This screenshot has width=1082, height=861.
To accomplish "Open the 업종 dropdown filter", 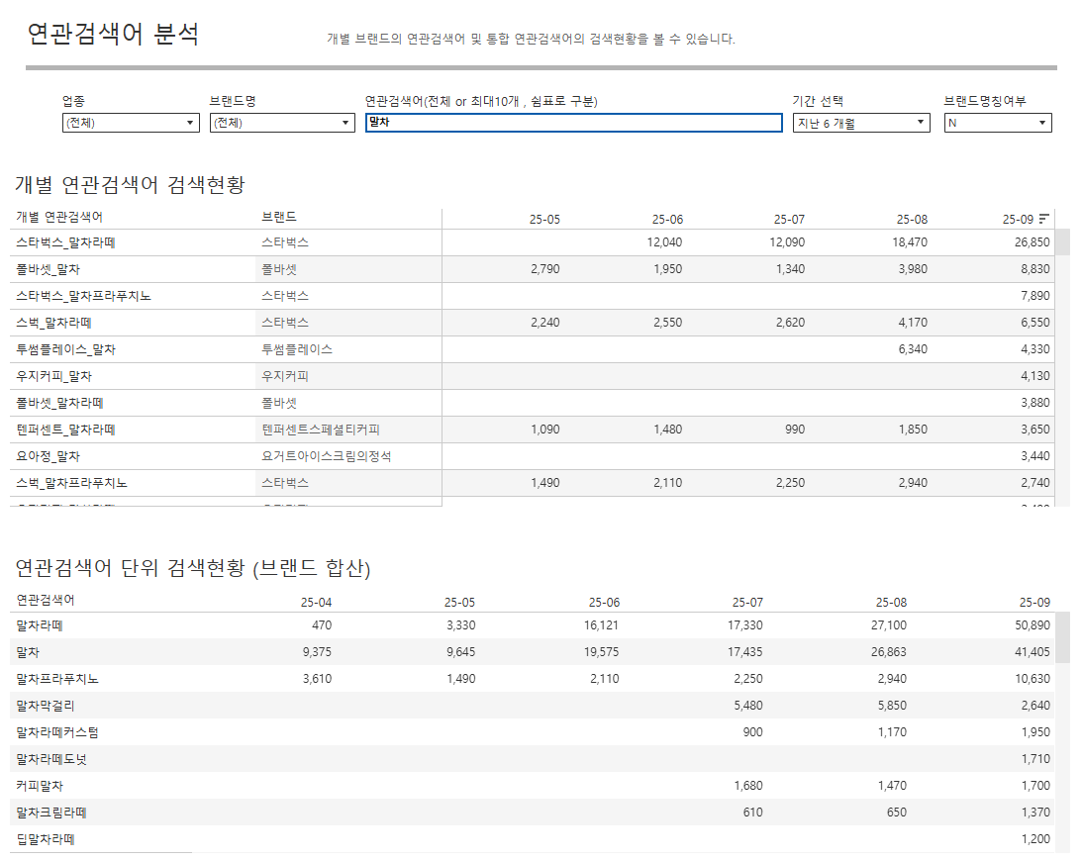I will coord(131,123).
